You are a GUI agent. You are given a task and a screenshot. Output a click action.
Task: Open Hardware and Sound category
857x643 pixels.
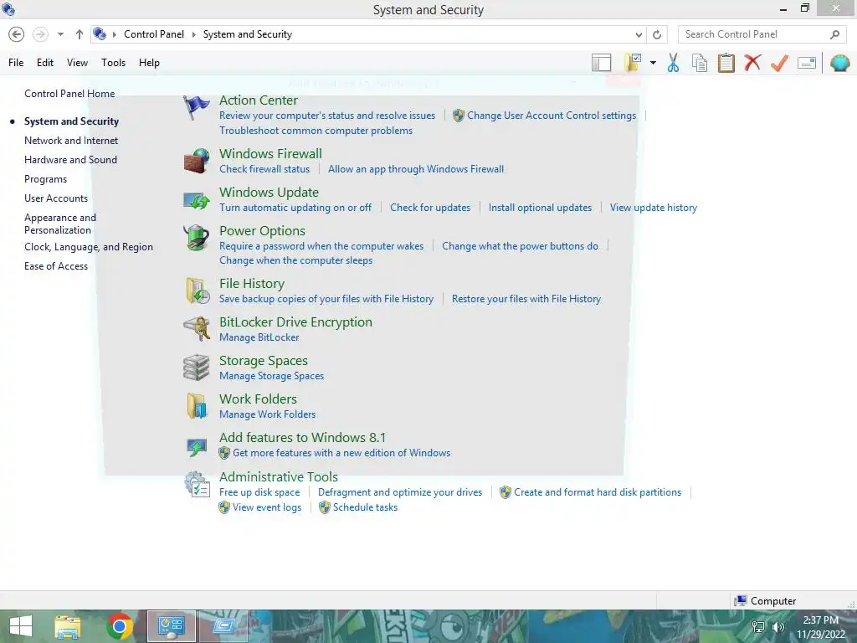[x=70, y=160]
